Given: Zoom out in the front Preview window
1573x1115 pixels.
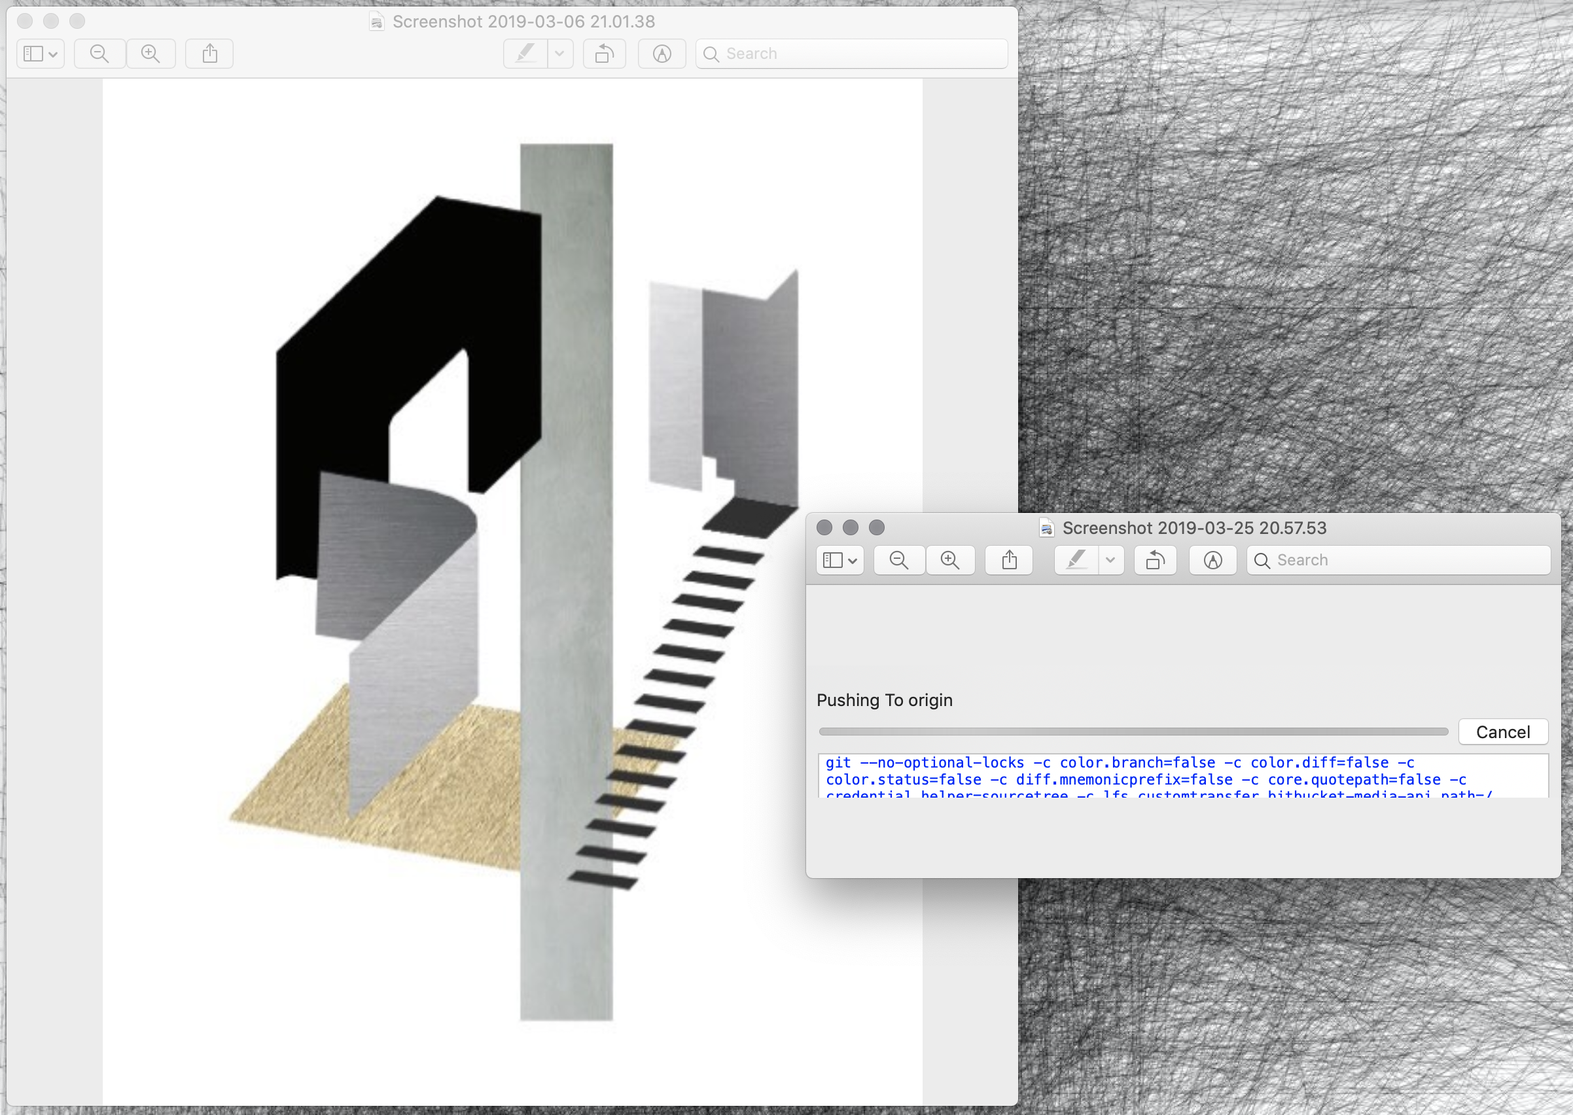Looking at the screenshot, I should 898,560.
